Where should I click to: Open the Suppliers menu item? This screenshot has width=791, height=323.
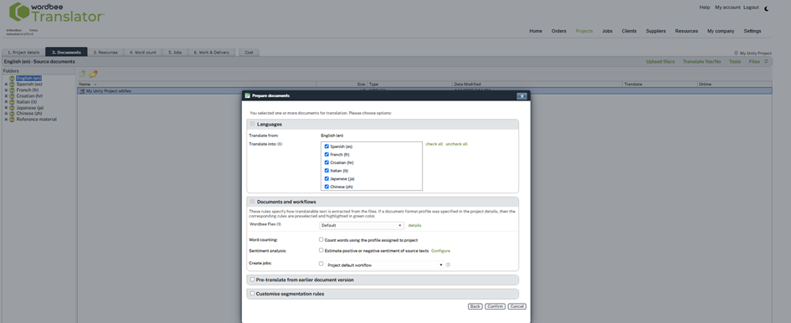click(655, 31)
